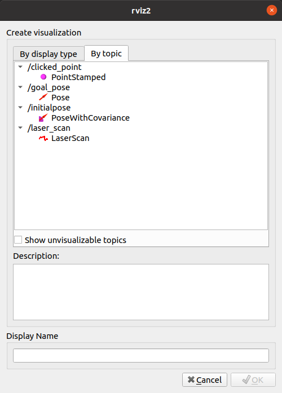Screen dimensions: 282x393
Task: Select the /goal_pose topic row
Action: pos(49,87)
